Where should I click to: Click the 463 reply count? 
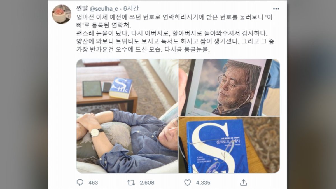coord(93,183)
